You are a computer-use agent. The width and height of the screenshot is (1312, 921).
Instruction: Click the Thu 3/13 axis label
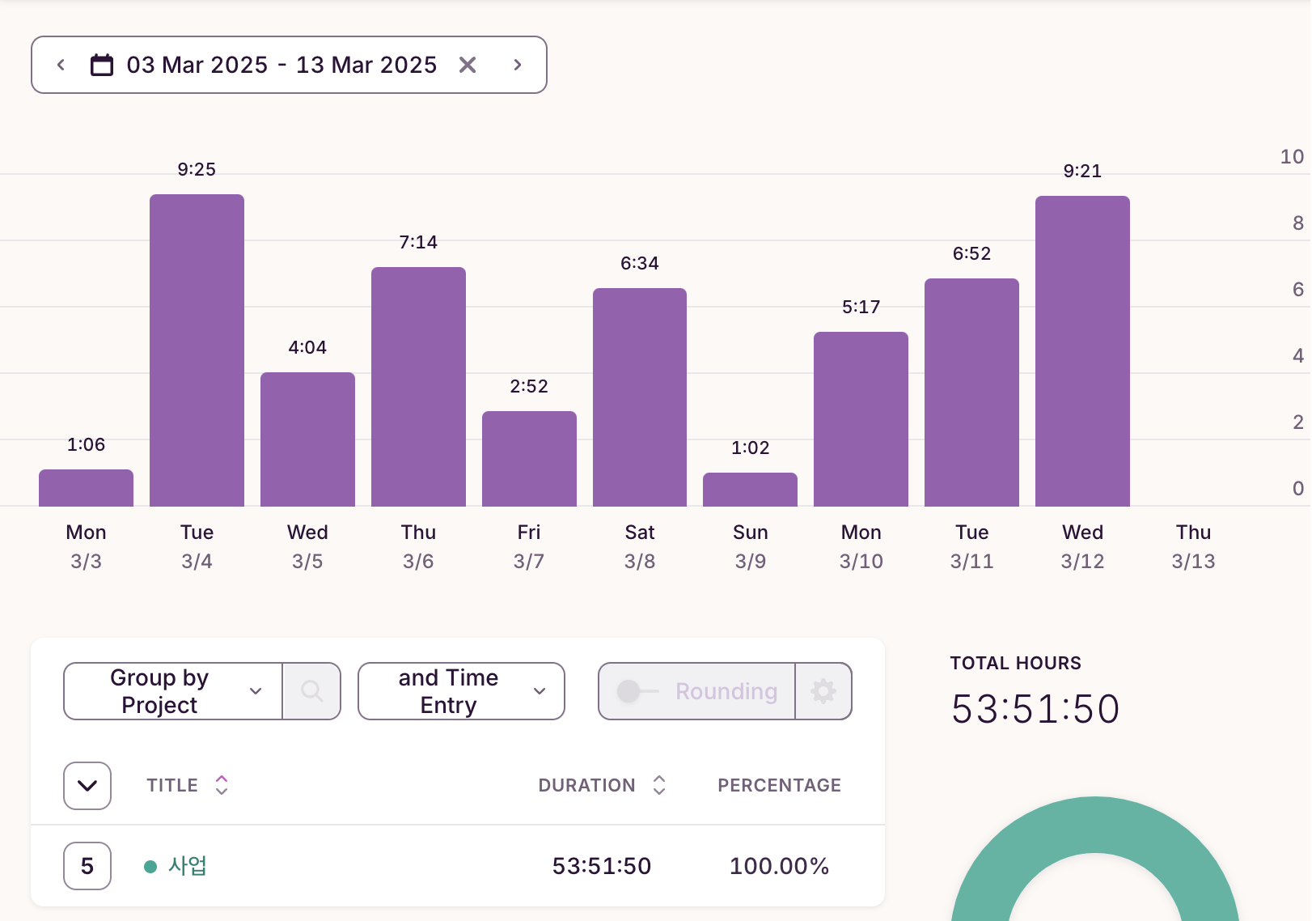coord(1193,546)
